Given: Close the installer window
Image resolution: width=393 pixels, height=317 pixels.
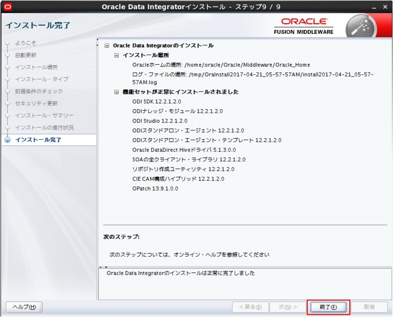Looking at the screenshot, I should 385,7.
